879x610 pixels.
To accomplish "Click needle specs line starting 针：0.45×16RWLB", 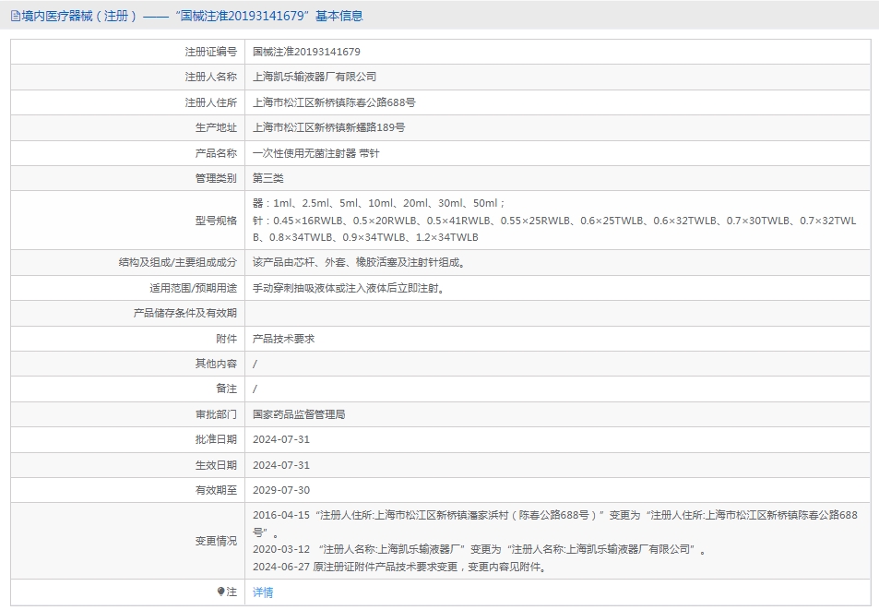I will pyautogui.click(x=554, y=229).
